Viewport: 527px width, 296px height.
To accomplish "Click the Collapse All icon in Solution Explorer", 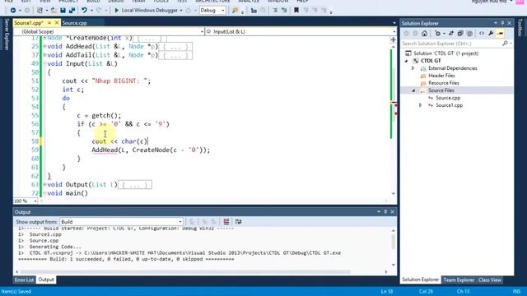I will pyautogui.click(x=460, y=33).
